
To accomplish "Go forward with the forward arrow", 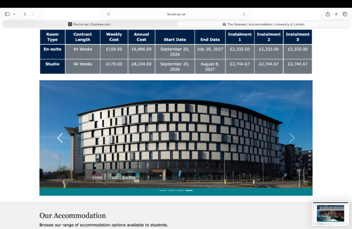I will tap(33, 14).
